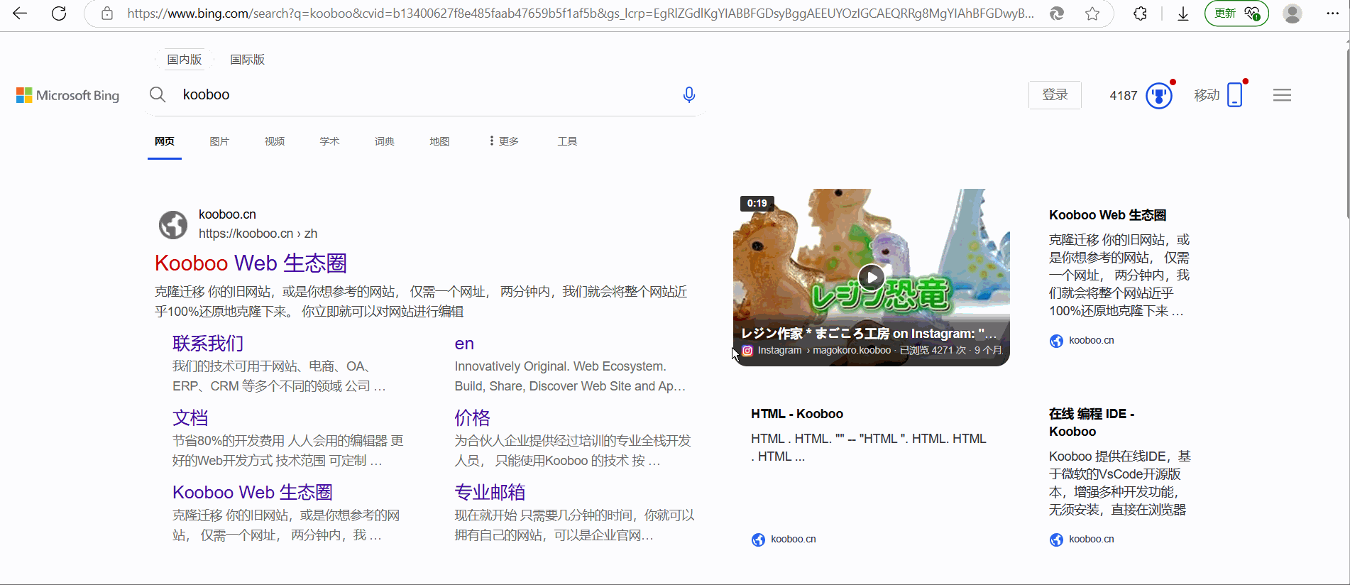Click globe icon under 在线 编程 IDE card
1350x585 pixels.
tap(1056, 540)
